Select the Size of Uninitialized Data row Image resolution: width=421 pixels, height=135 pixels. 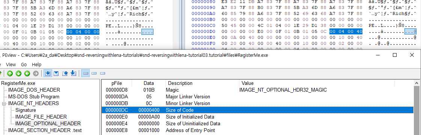point(257,123)
